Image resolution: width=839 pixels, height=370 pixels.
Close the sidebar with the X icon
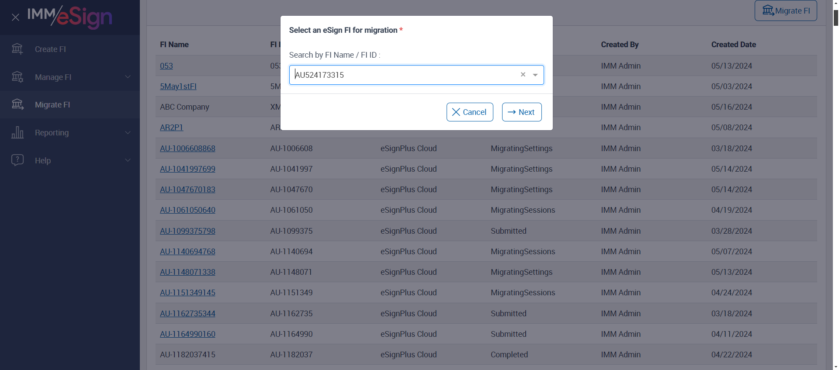(x=15, y=17)
